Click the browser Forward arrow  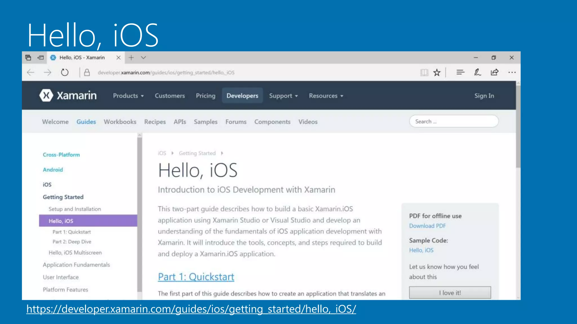pos(48,73)
